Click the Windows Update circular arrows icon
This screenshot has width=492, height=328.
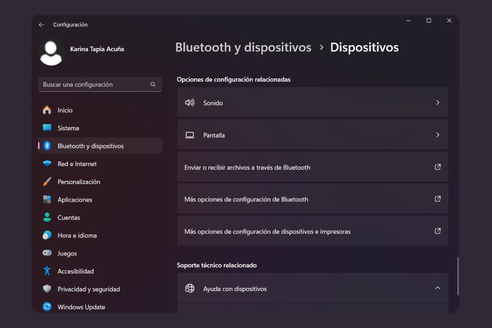point(47,307)
